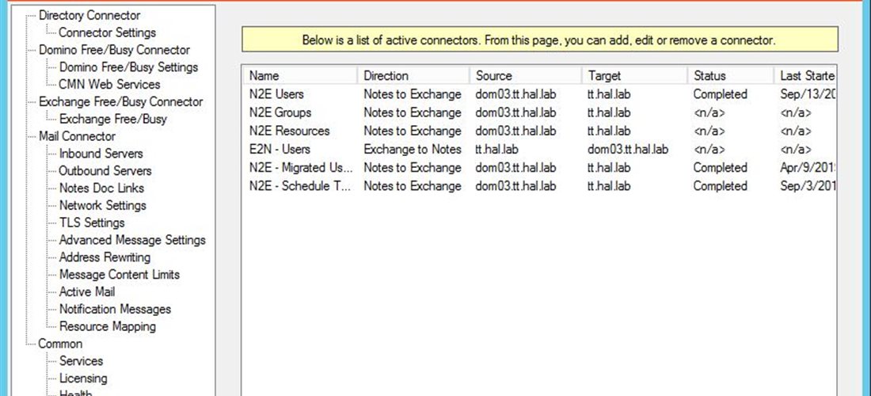Image resolution: width=871 pixels, height=396 pixels.
Task: Open Message Content Limits
Action: coord(120,275)
